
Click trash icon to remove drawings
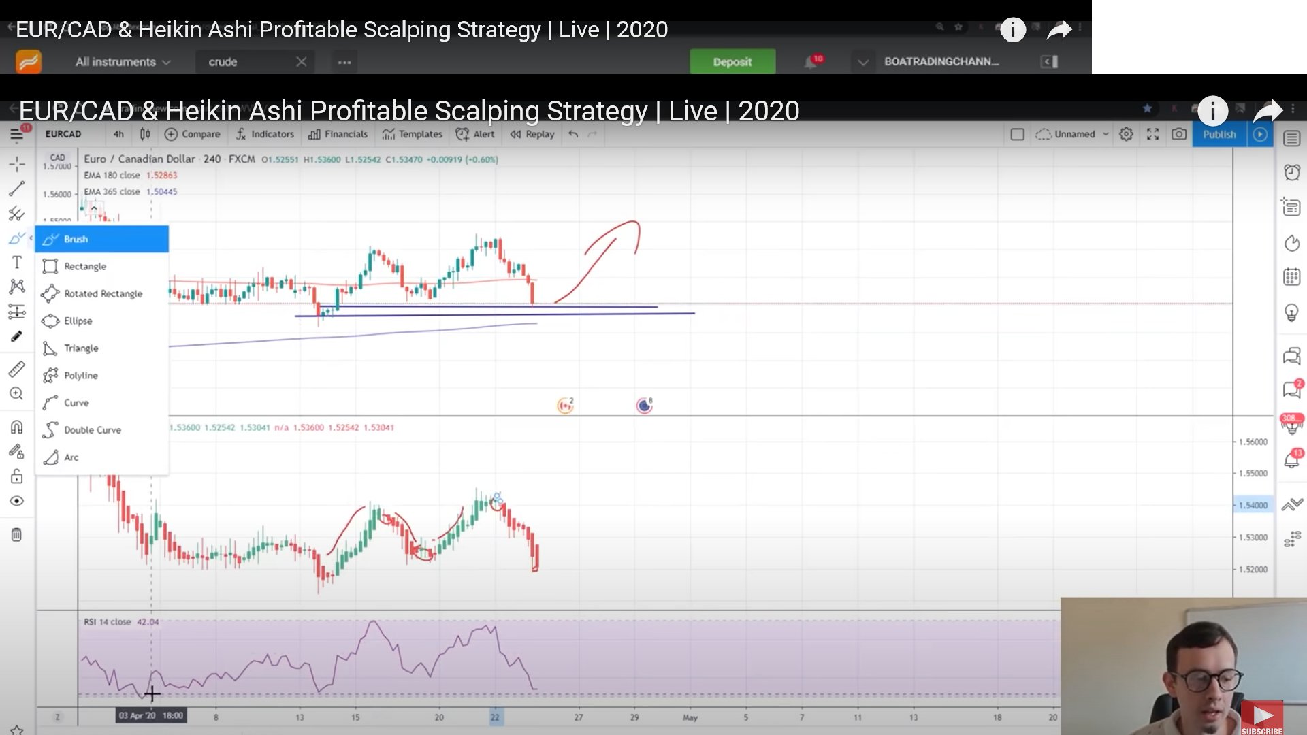pyautogui.click(x=16, y=534)
